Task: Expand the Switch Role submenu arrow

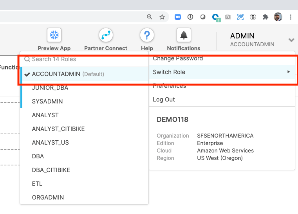Action: [x=289, y=72]
